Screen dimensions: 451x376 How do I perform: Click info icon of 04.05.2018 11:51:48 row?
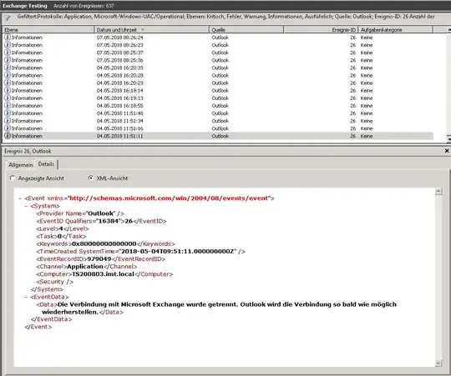pyautogui.click(x=8, y=113)
